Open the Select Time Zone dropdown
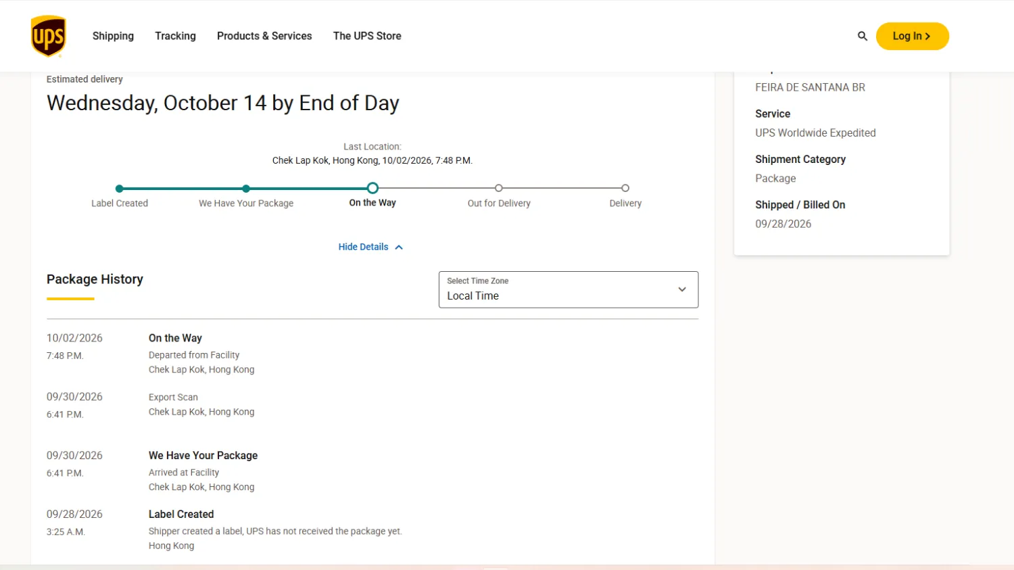The width and height of the screenshot is (1014, 570). tap(569, 289)
